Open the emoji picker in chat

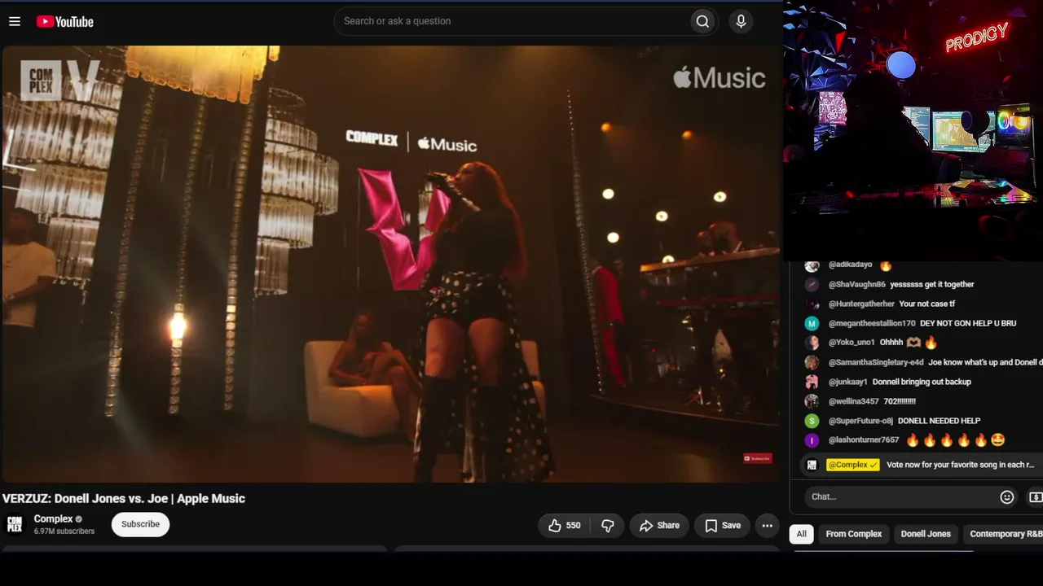click(1007, 496)
